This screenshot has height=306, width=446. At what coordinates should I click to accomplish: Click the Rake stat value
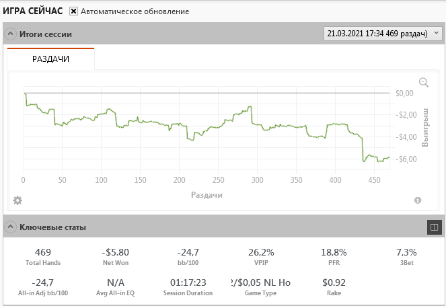(334, 282)
